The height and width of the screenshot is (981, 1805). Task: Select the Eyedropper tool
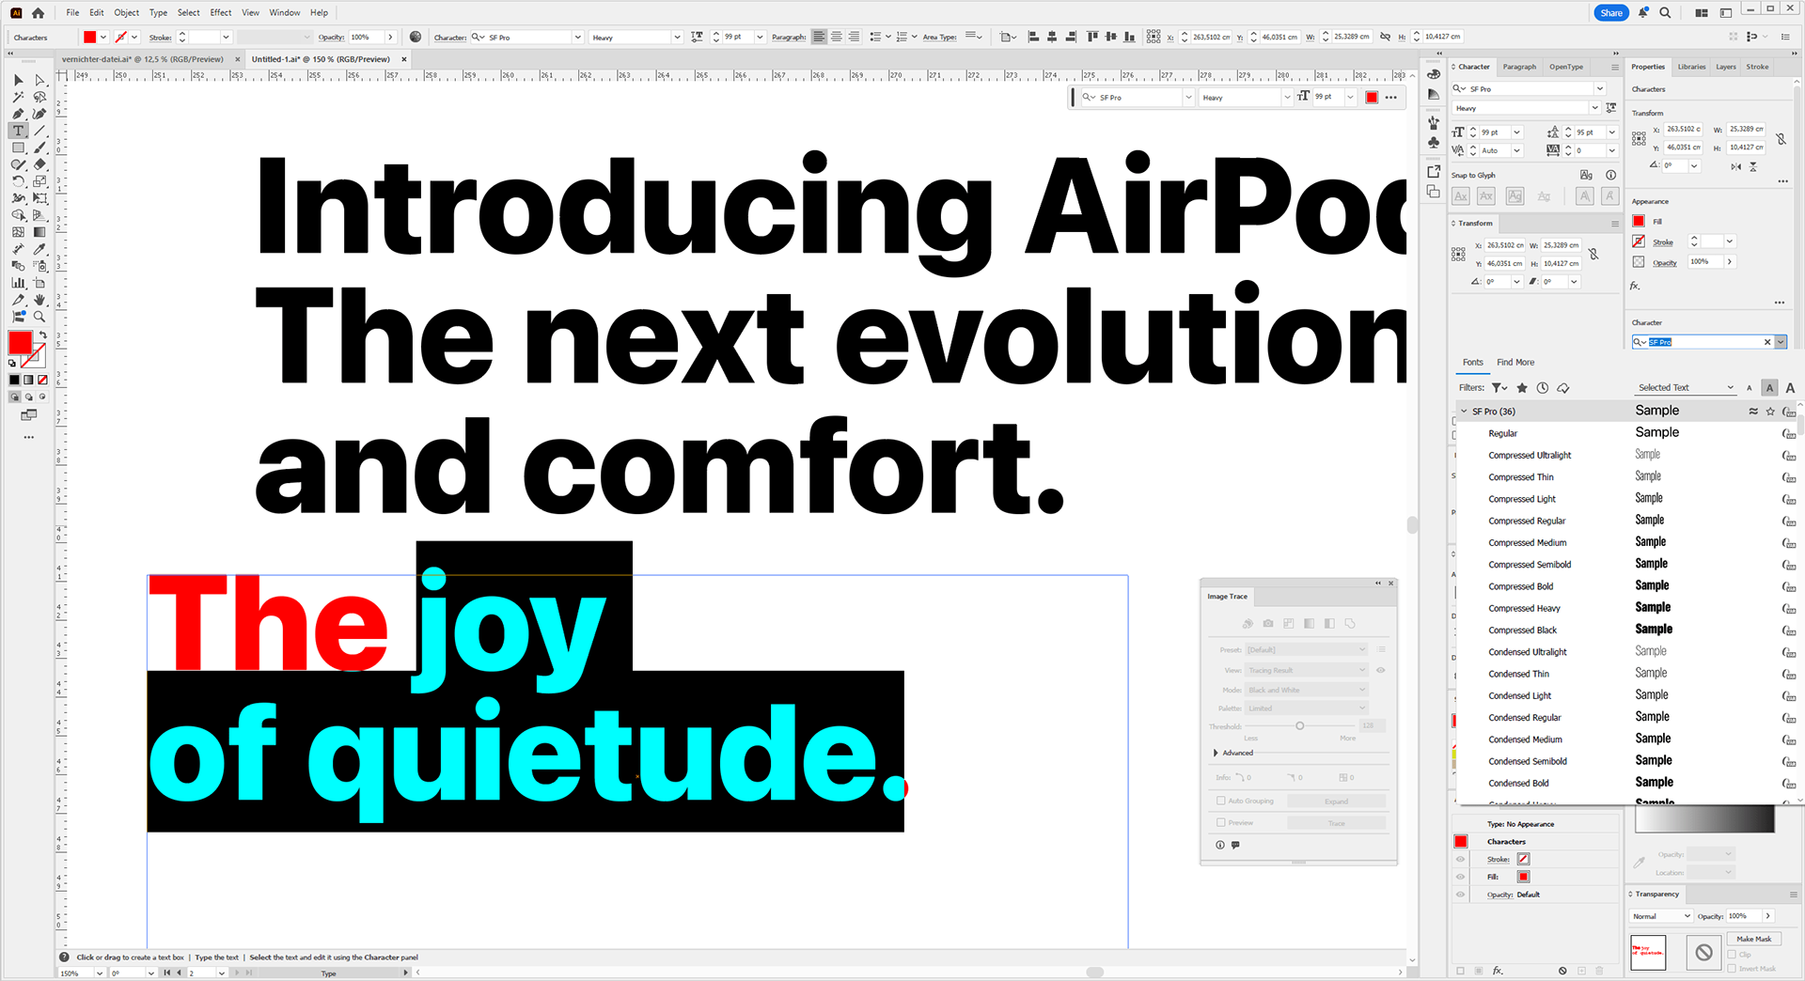coord(39,249)
